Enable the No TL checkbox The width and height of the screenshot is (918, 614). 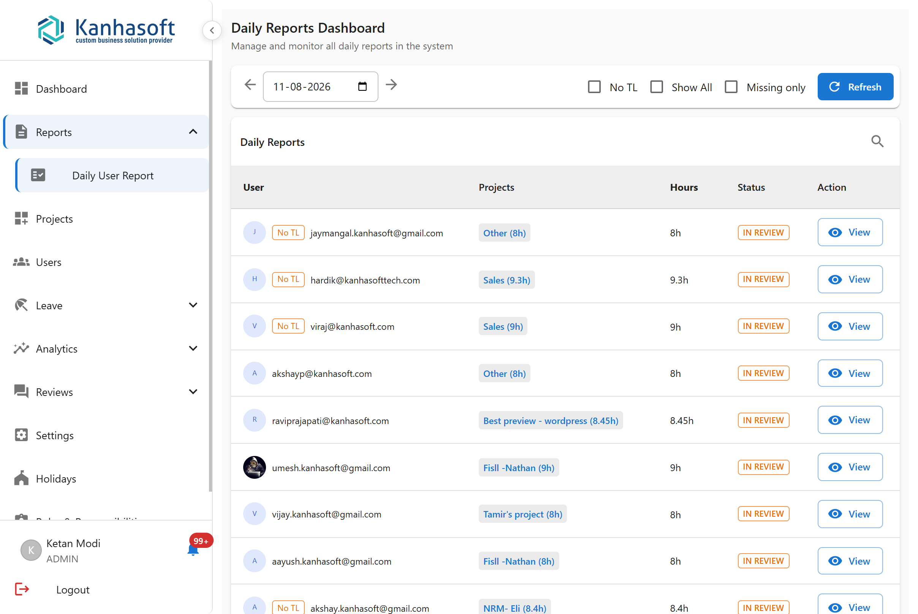tap(594, 87)
